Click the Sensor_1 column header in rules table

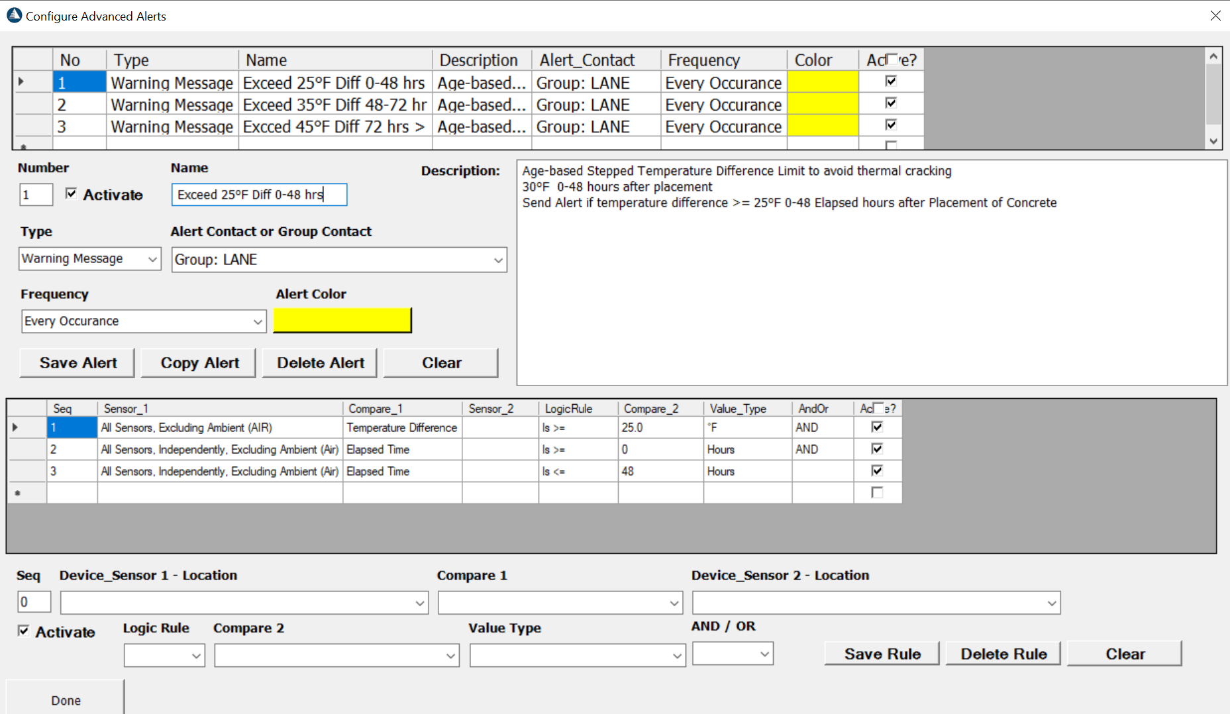point(220,409)
